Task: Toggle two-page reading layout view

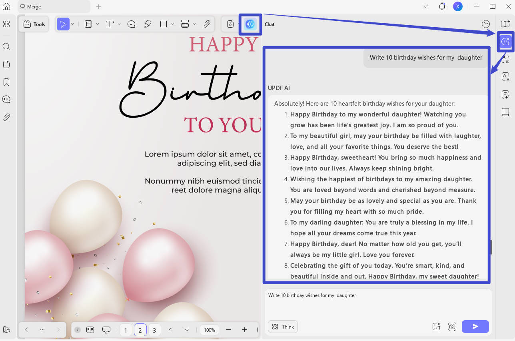Action: pyautogui.click(x=90, y=330)
